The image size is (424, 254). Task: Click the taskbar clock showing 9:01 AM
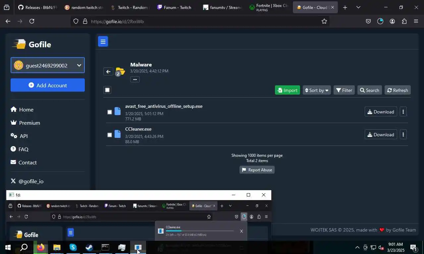[395, 247]
